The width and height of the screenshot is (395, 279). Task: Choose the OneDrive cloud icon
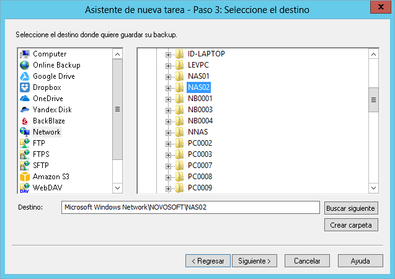coord(25,99)
